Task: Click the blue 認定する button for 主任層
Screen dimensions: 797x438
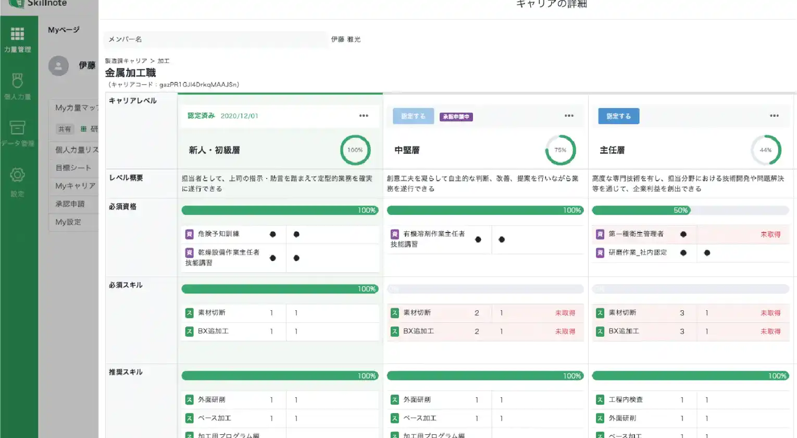Action: point(618,116)
